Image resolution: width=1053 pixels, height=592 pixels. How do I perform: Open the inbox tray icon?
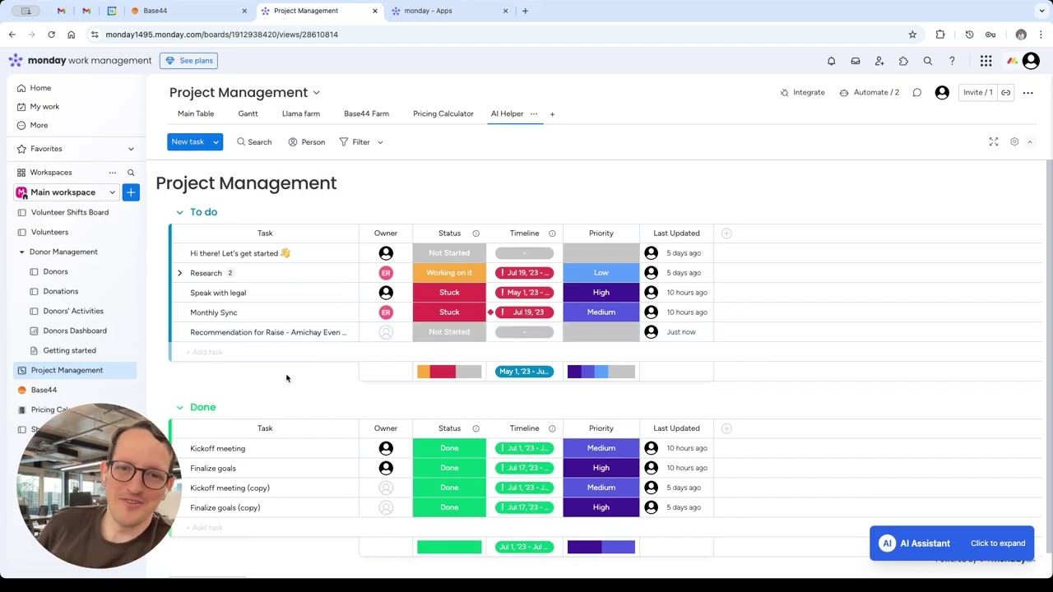(x=856, y=61)
